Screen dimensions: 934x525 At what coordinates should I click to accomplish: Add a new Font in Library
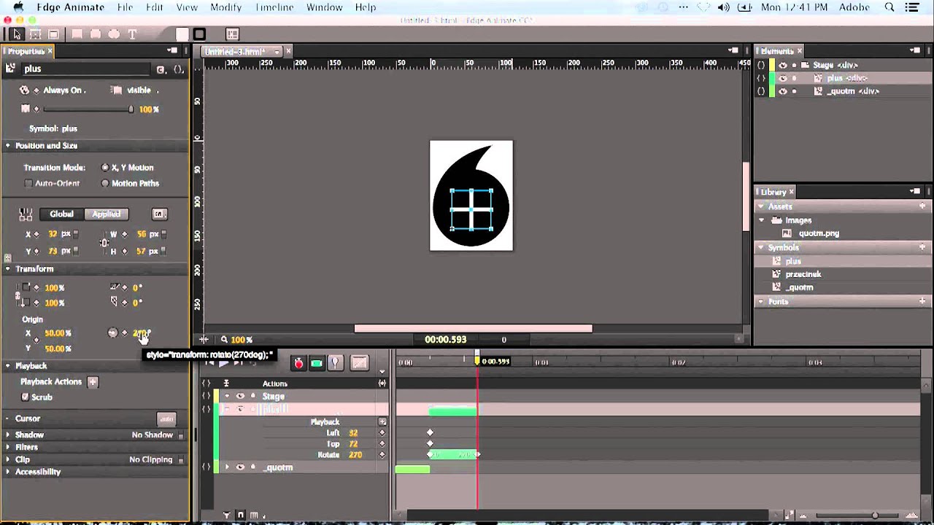(922, 301)
